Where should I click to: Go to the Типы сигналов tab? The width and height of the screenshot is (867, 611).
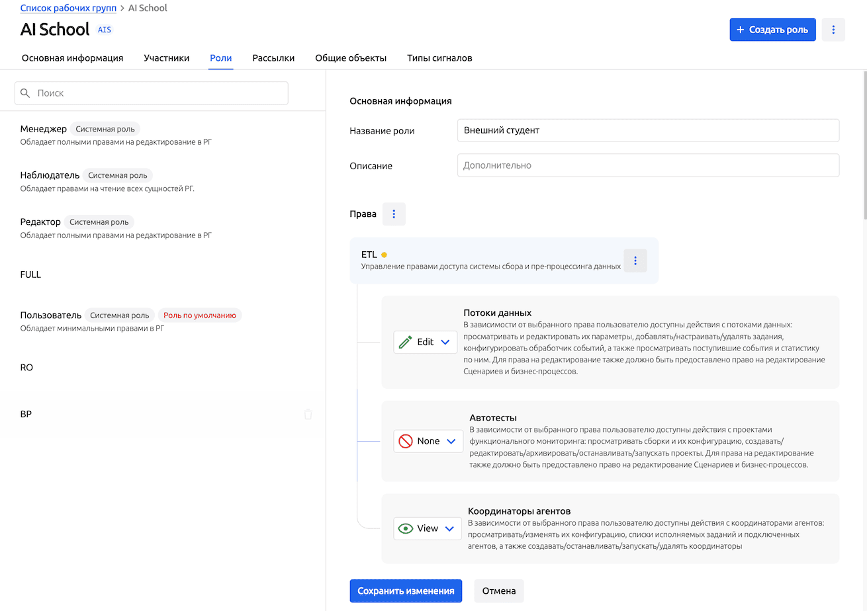pos(439,58)
